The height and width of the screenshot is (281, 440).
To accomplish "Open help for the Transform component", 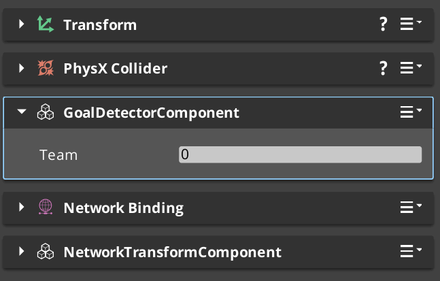I will point(384,24).
